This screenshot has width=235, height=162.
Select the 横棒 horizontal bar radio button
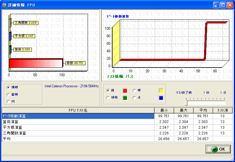coord(8,87)
